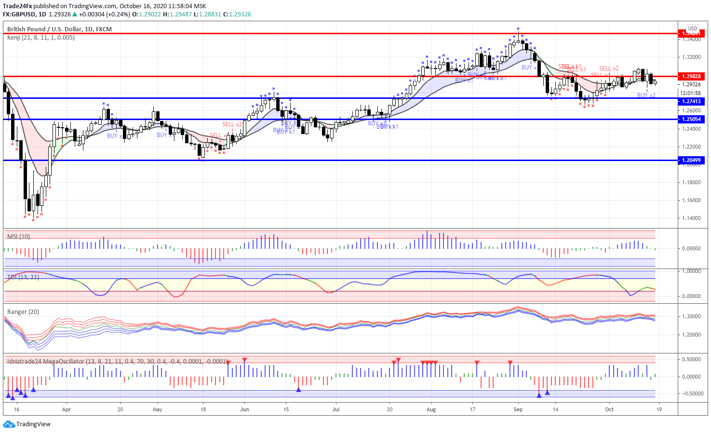Click the 1.00000 value on the TDI axis

tap(691, 271)
